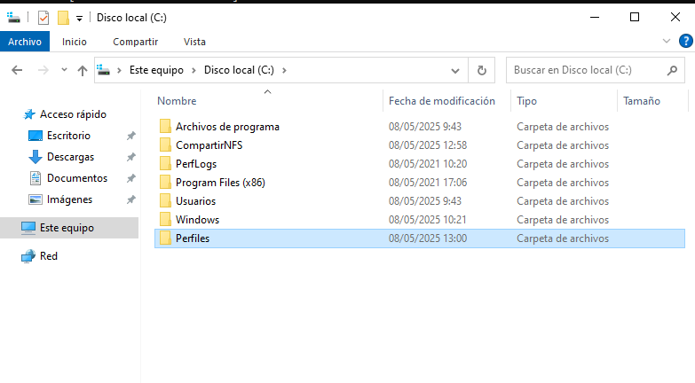Select the CompartirNFS folder
The height and width of the screenshot is (383, 695).
pos(209,145)
